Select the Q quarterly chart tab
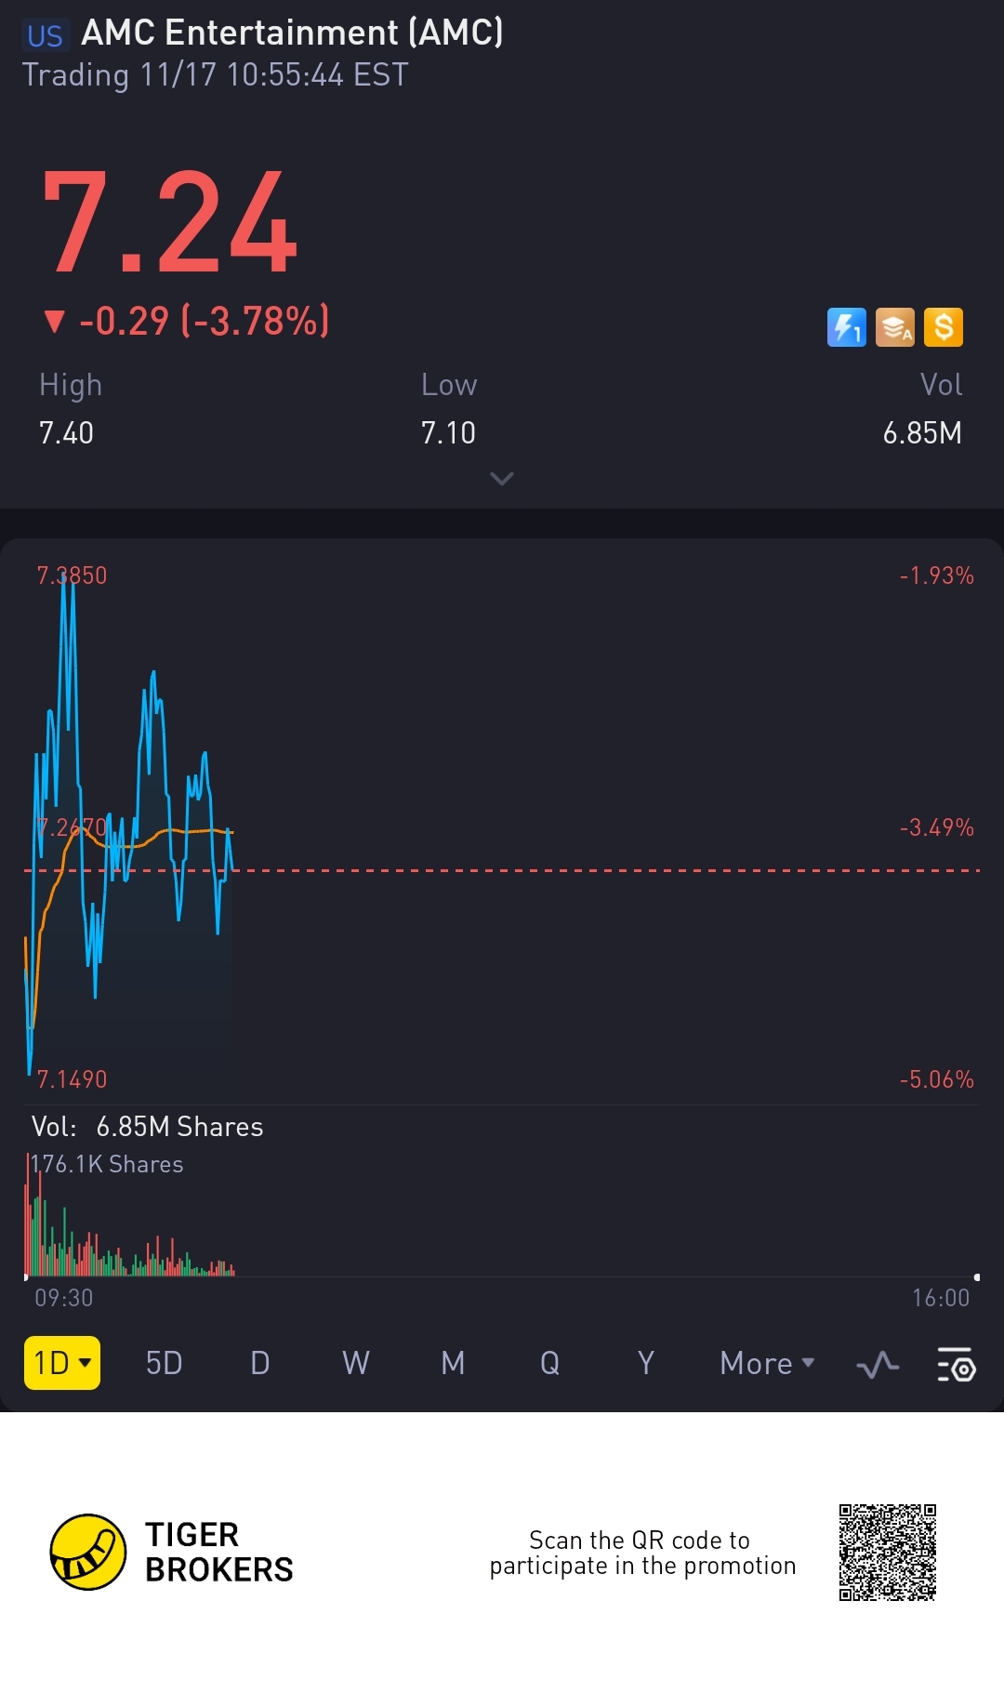 tap(549, 1364)
